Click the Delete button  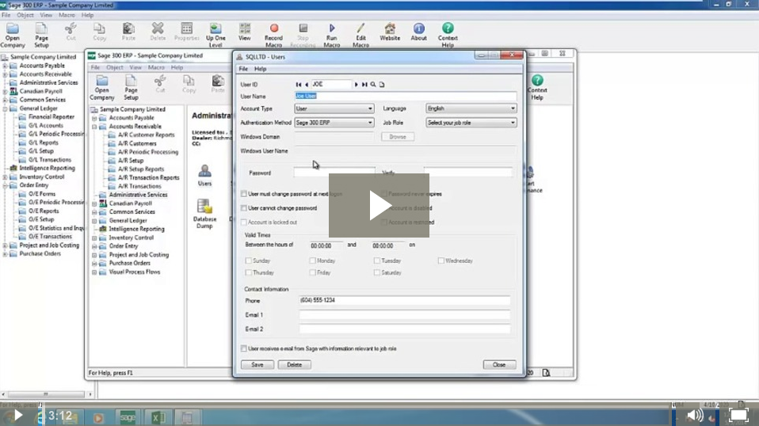(294, 365)
